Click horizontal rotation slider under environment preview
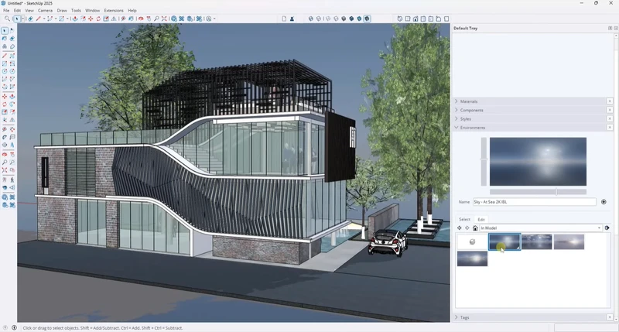619x332 pixels. [538, 192]
